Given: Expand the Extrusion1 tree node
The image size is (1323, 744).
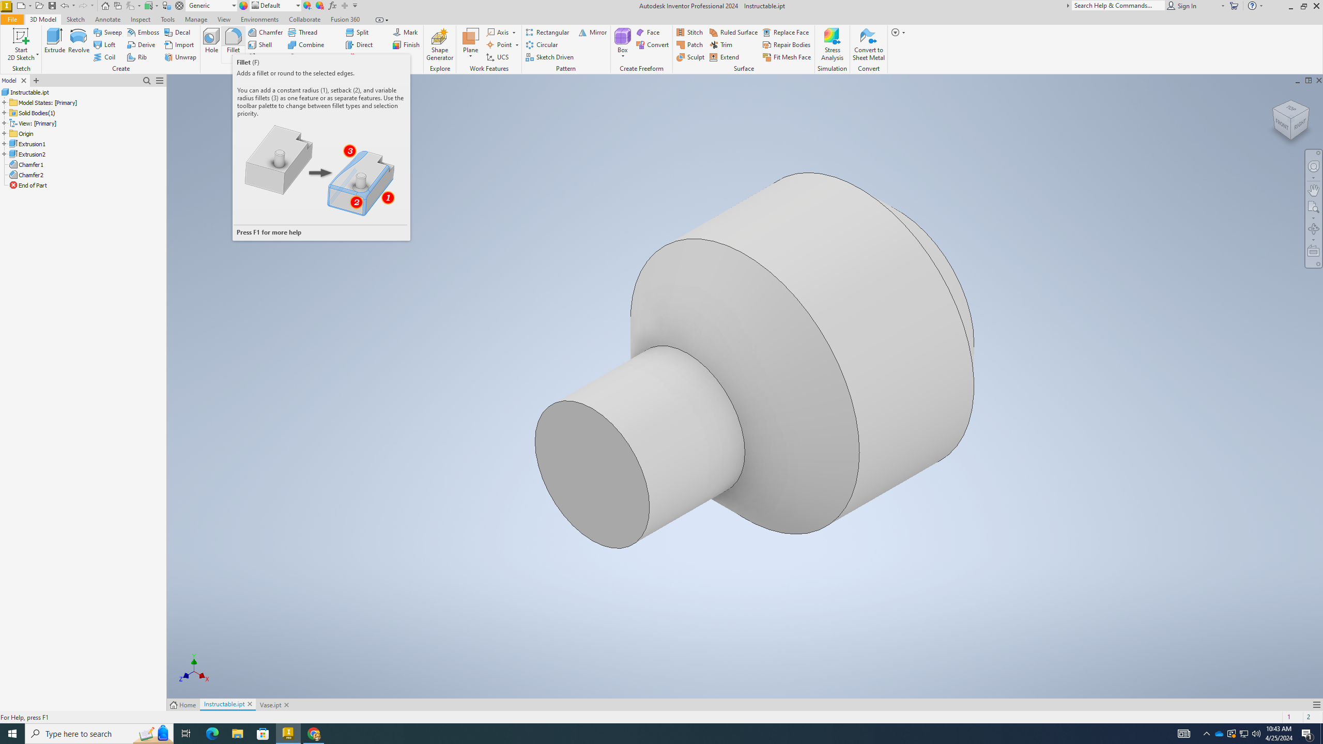Looking at the screenshot, I should [x=4, y=144].
